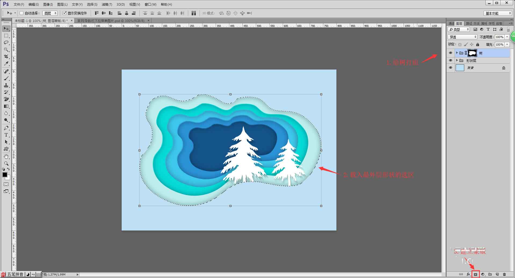Open the 不透明度 opacity slider arrow
This screenshot has height=278, width=515.
click(x=507, y=37)
